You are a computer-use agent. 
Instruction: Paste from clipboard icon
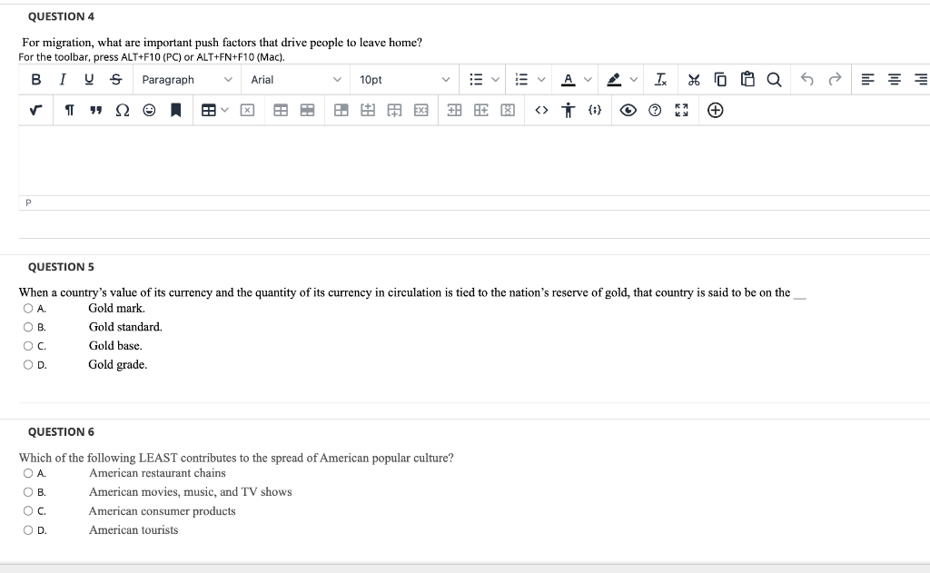coord(747,80)
